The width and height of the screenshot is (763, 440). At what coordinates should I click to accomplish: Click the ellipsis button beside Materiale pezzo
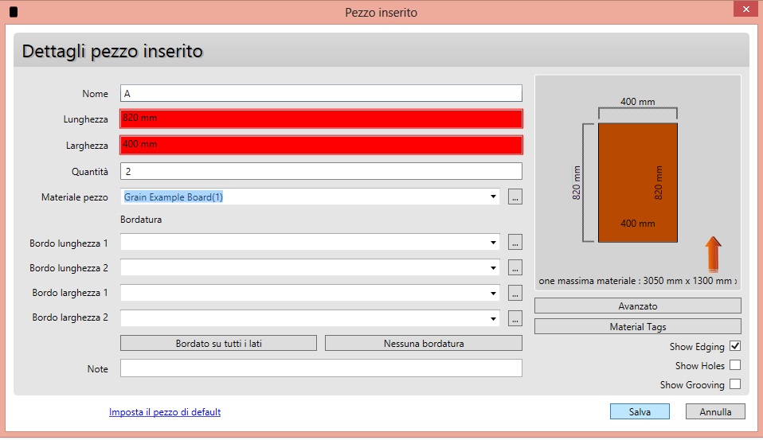pyautogui.click(x=515, y=197)
